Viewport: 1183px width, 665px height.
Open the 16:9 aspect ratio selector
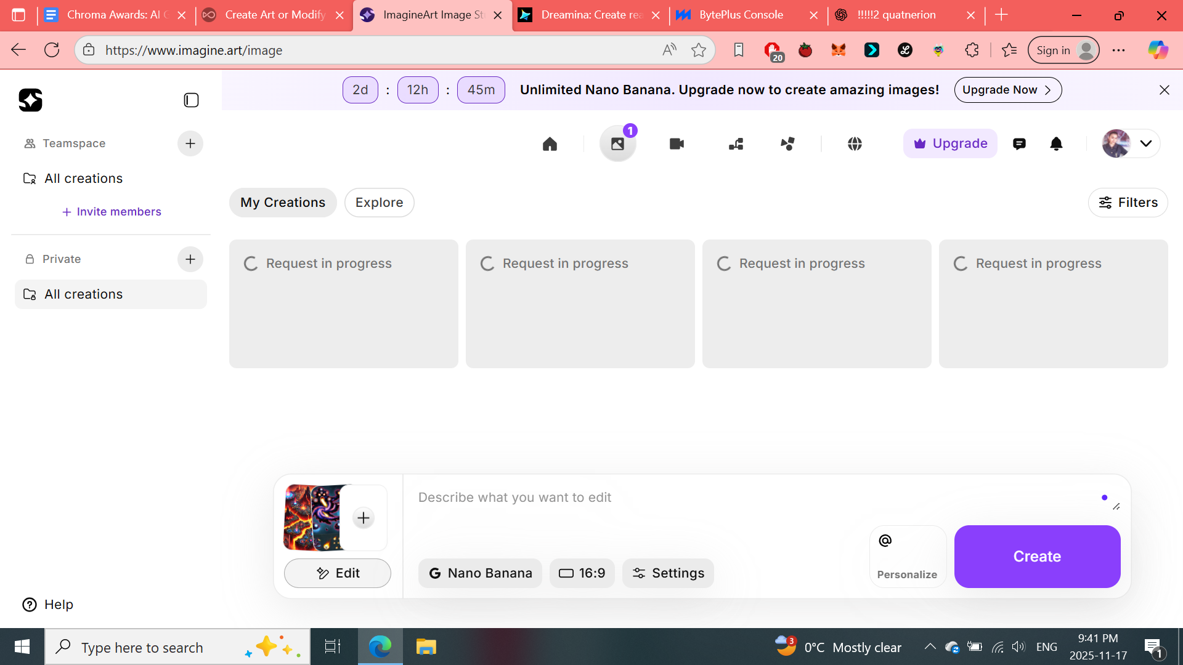pyautogui.click(x=582, y=573)
